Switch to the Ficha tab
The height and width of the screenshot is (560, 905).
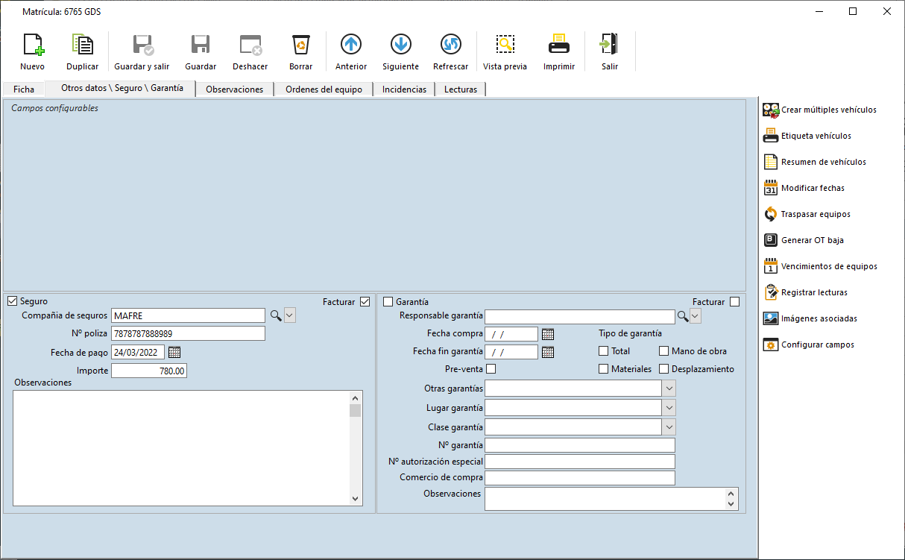[24, 89]
